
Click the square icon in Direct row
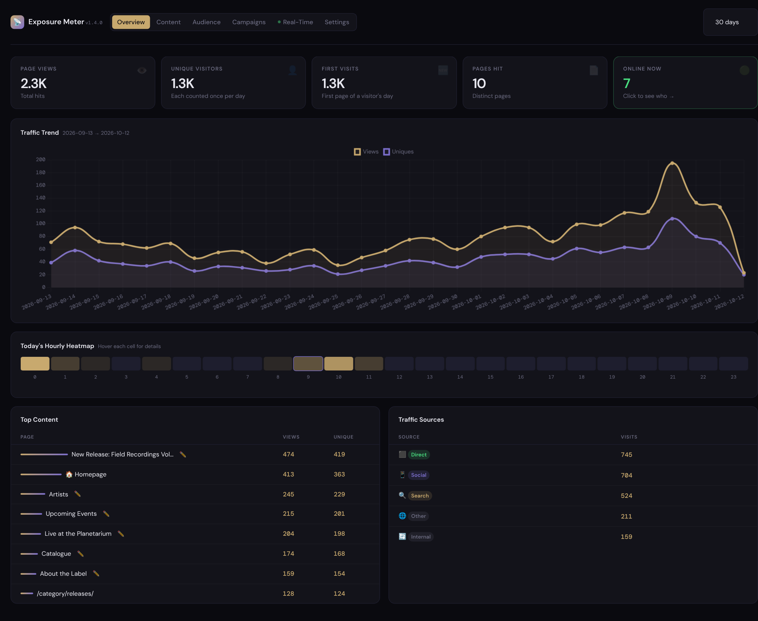403,454
